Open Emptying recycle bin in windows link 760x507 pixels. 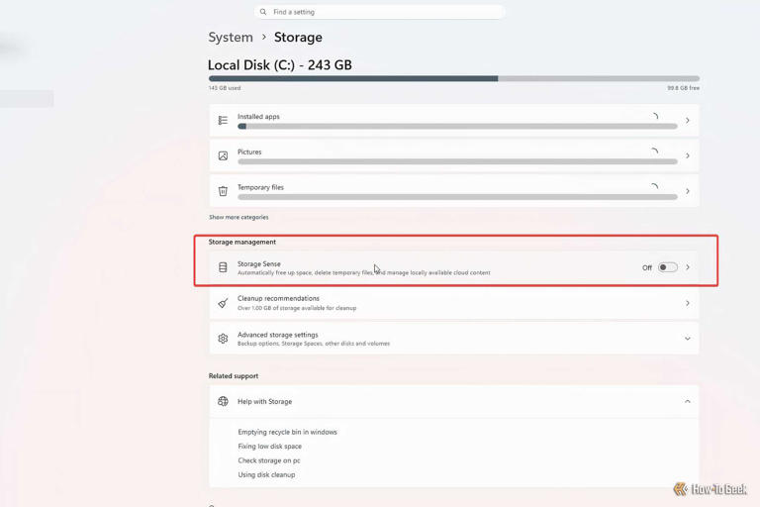coord(287,432)
